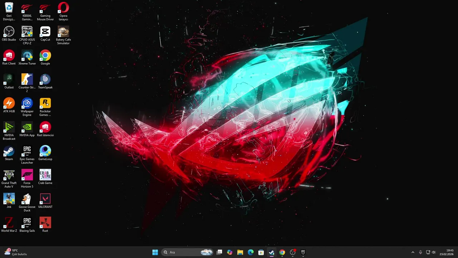Select the TeamSpeak desktop shortcut
This screenshot has width=458, height=258.
click(x=45, y=82)
